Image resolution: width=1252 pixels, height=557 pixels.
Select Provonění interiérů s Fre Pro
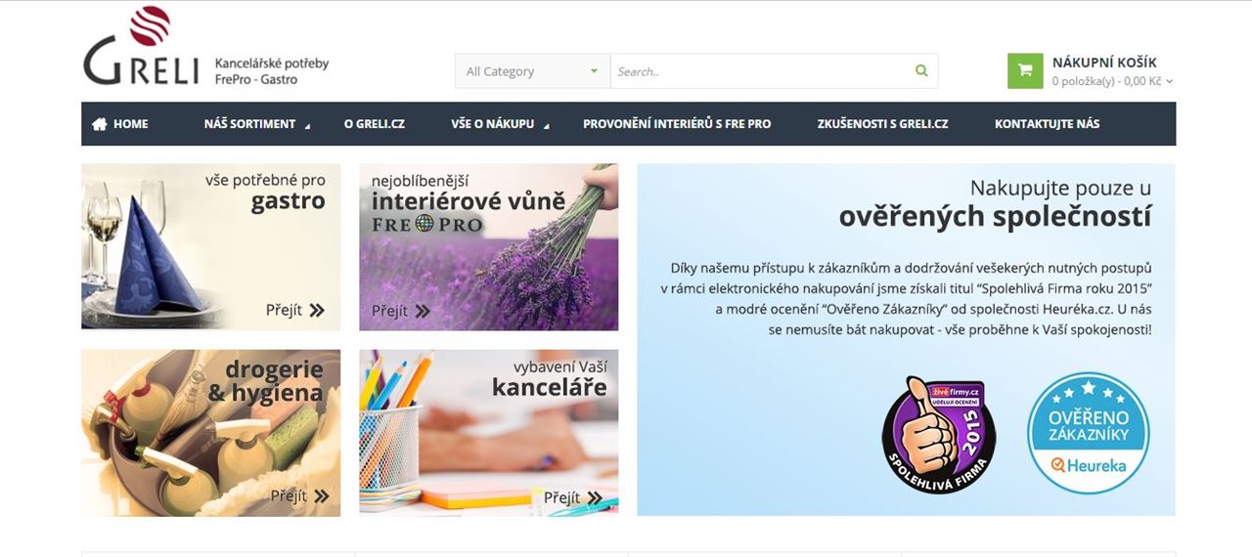click(x=677, y=124)
